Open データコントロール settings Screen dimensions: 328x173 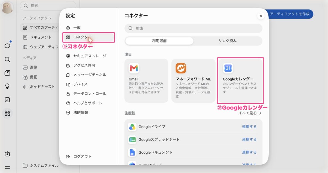(x=89, y=94)
